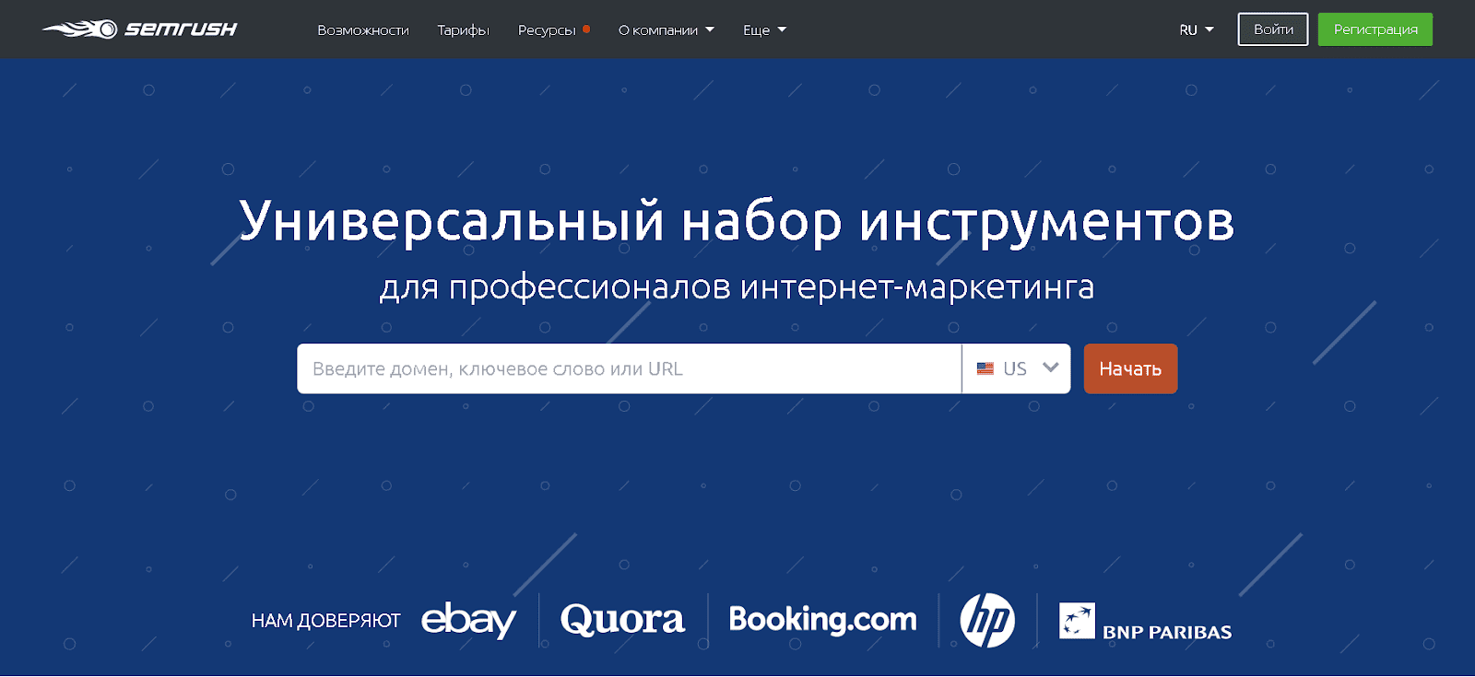The width and height of the screenshot is (1475, 677).
Task: Click the HP logo
Action: (987, 620)
